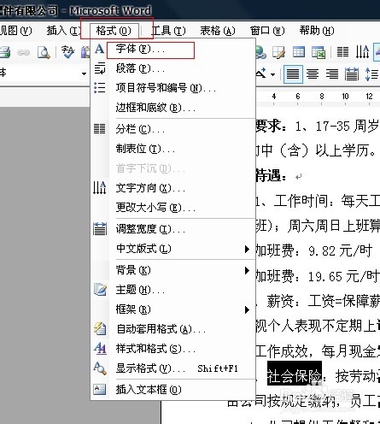The height and width of the screenshot is (424, 380).
Task: Click the text direction icon in the toolbar
Action: [x=362, y=52]
